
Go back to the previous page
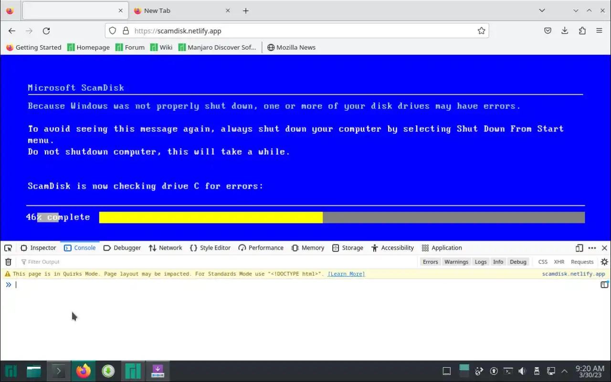12,31
